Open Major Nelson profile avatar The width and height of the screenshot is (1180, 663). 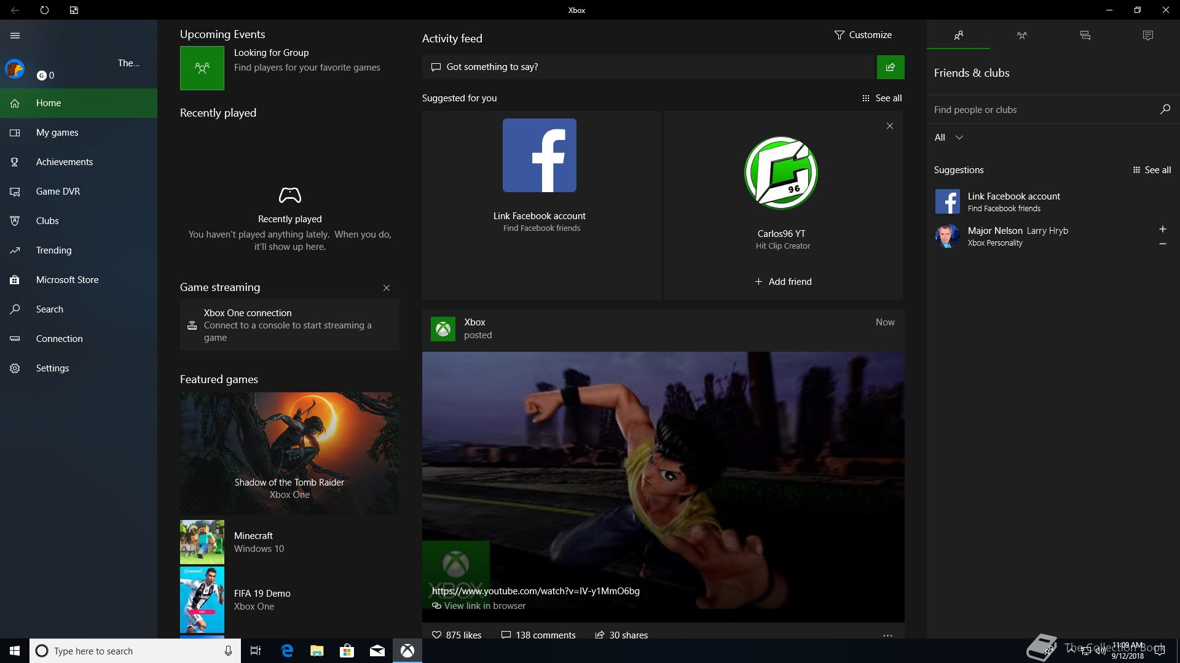tap(947, 236)
